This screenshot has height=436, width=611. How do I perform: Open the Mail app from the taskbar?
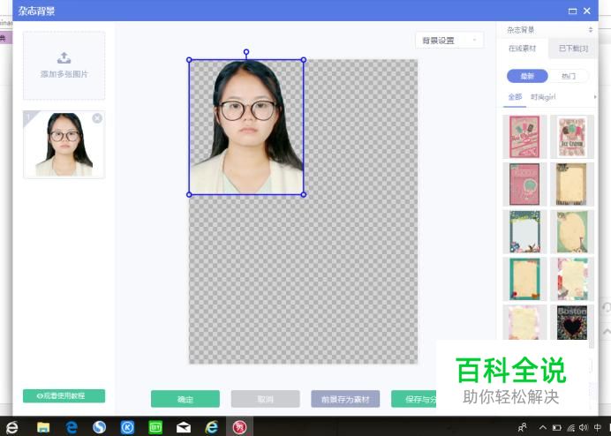pos(184,427)
